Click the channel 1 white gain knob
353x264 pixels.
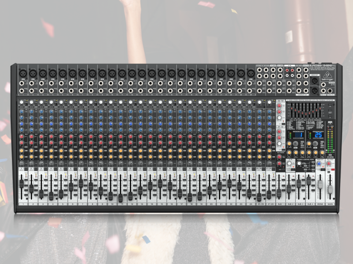click(x=21, y=103)
